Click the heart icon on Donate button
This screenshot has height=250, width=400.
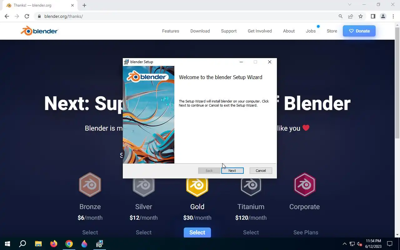coord(351,31)
